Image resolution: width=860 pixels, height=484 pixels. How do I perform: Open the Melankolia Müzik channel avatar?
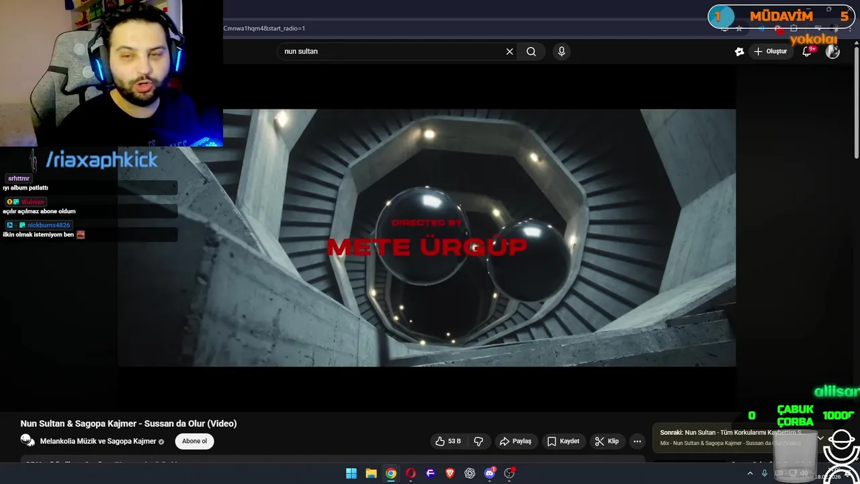pyautogui.click(x=28, y=441)
